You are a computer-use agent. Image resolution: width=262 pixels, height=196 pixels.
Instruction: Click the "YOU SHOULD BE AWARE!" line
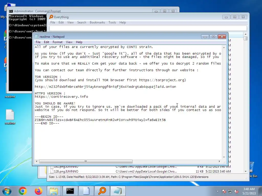55,103
